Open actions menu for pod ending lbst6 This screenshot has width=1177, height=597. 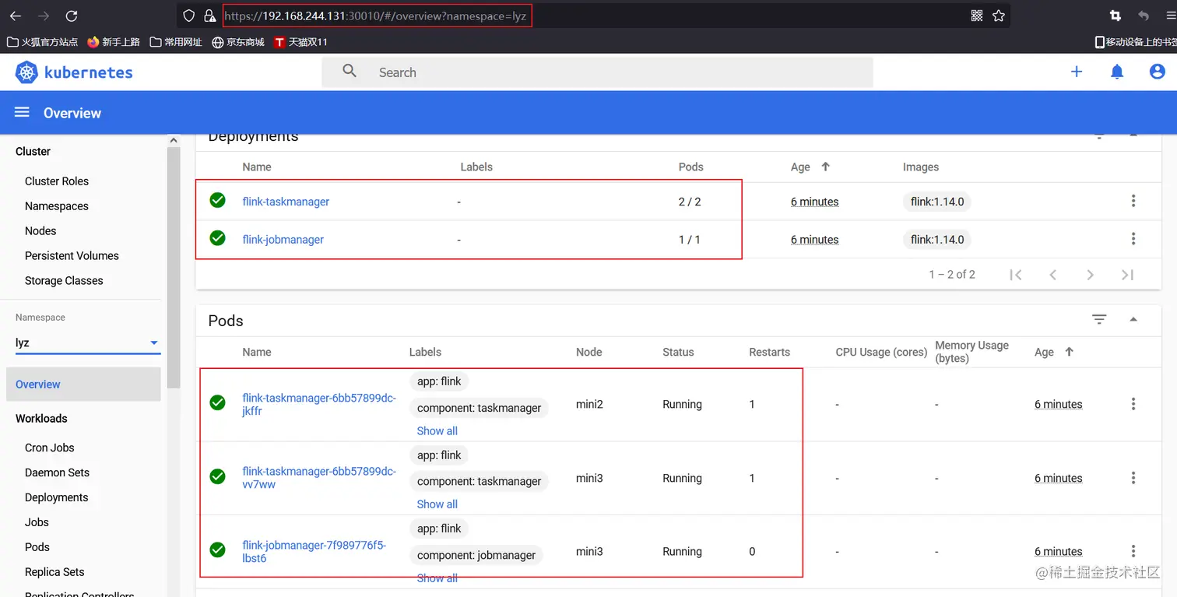pos(1133,551)
